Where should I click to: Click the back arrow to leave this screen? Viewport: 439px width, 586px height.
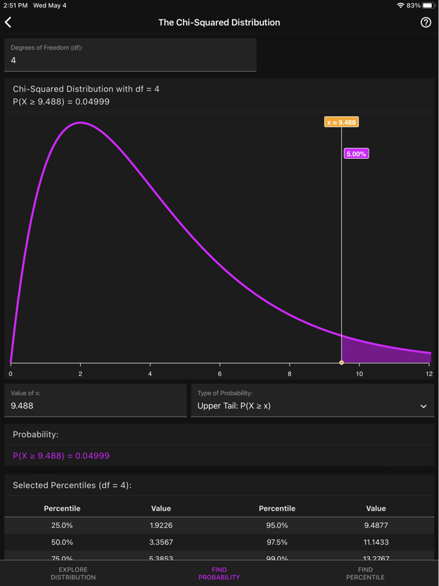pos(9,22)
